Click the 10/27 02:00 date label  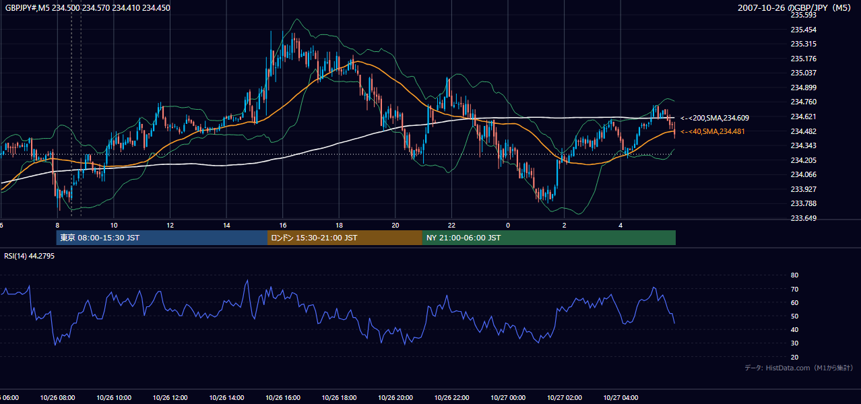(564, 398)
